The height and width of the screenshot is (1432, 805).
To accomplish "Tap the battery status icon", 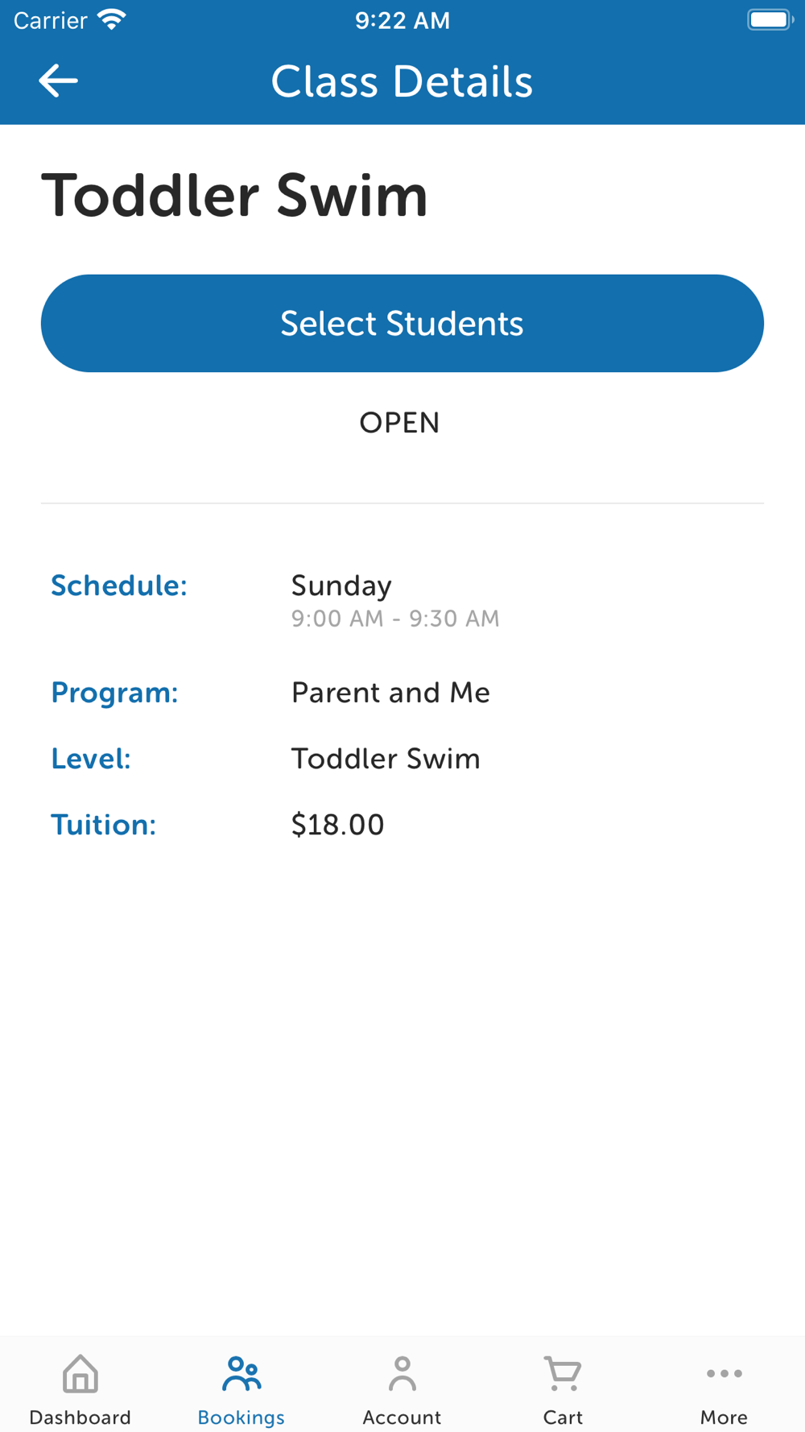I will click(770, 19).
